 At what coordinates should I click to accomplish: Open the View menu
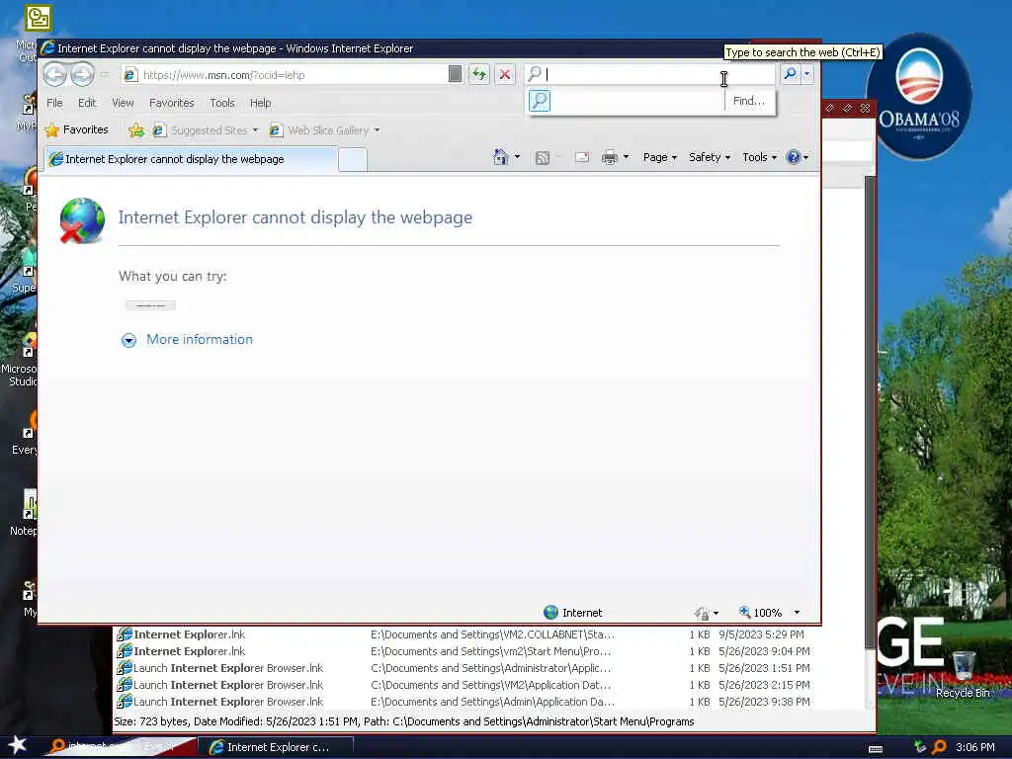pyautogui.click(x=123, y=103)
